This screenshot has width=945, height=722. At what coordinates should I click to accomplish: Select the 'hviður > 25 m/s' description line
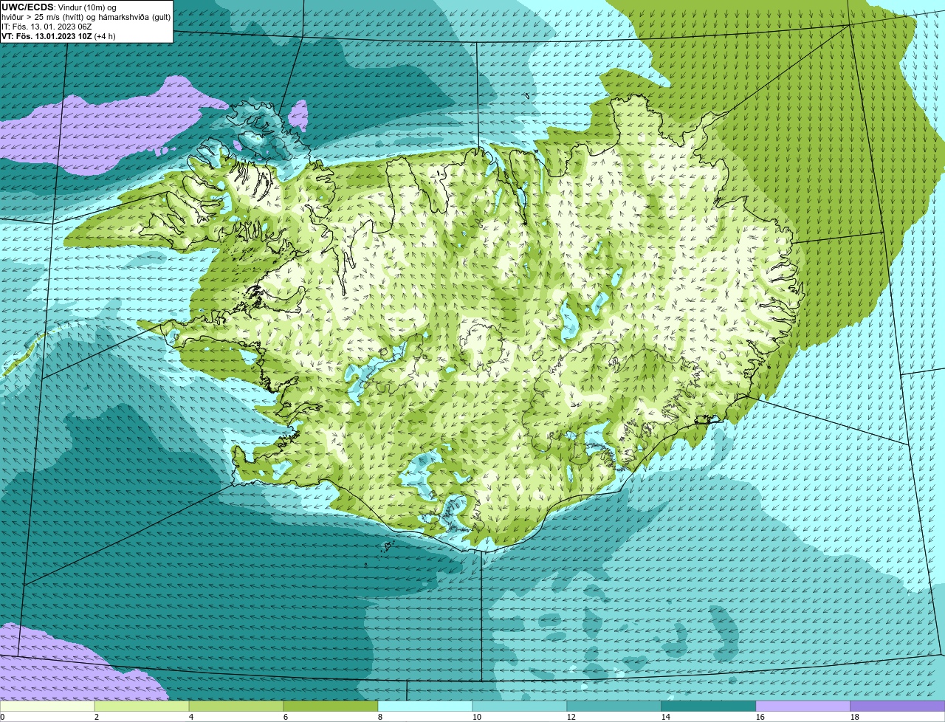pos(86,17)
